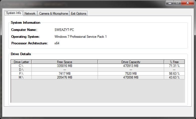Image resolution: width=196 pixels, height=119 pixels.
Task: Select the D:\ drive letter cell
Action: click(21, 70)
